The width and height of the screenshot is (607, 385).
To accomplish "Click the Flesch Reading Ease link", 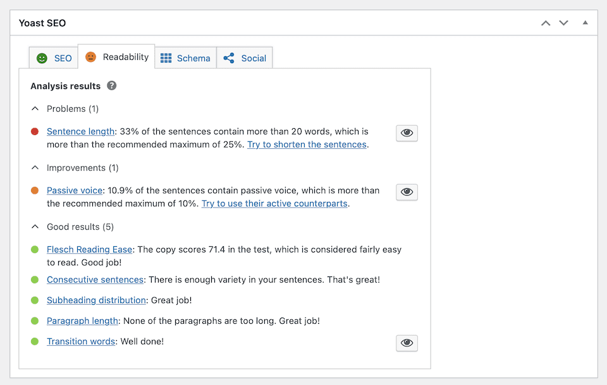I will click(89, 249).
